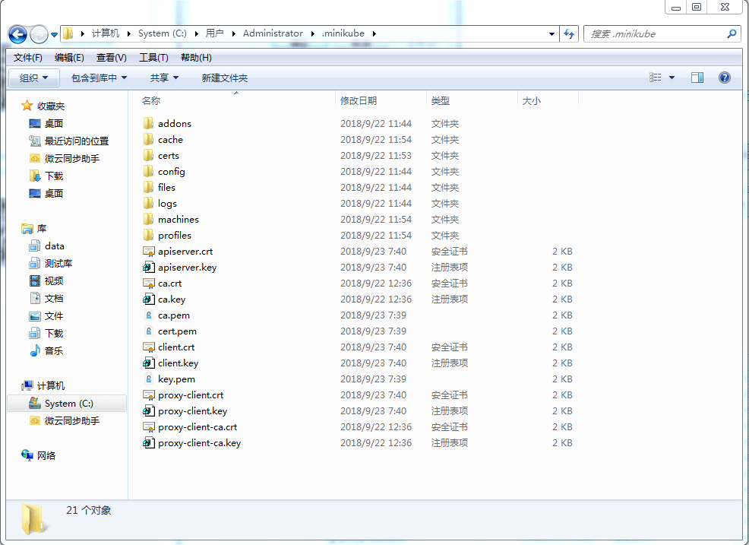Select the logs folder icon
Viewport: 749px width, 545px height.
pos(149,203)
